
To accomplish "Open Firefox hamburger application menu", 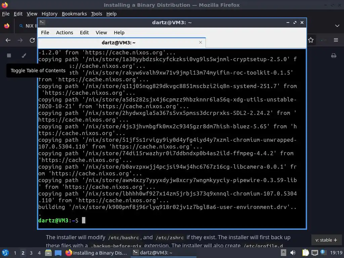I will pyautogui.click(x=336, y=40).
